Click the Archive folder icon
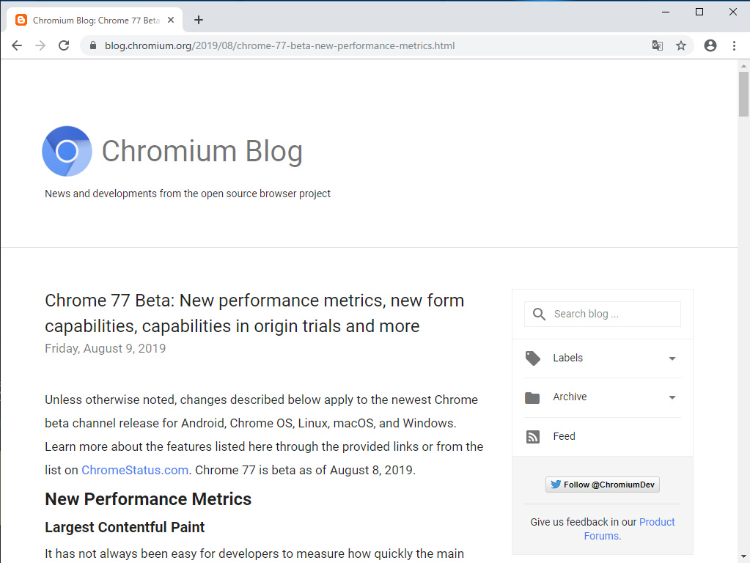 532,397
